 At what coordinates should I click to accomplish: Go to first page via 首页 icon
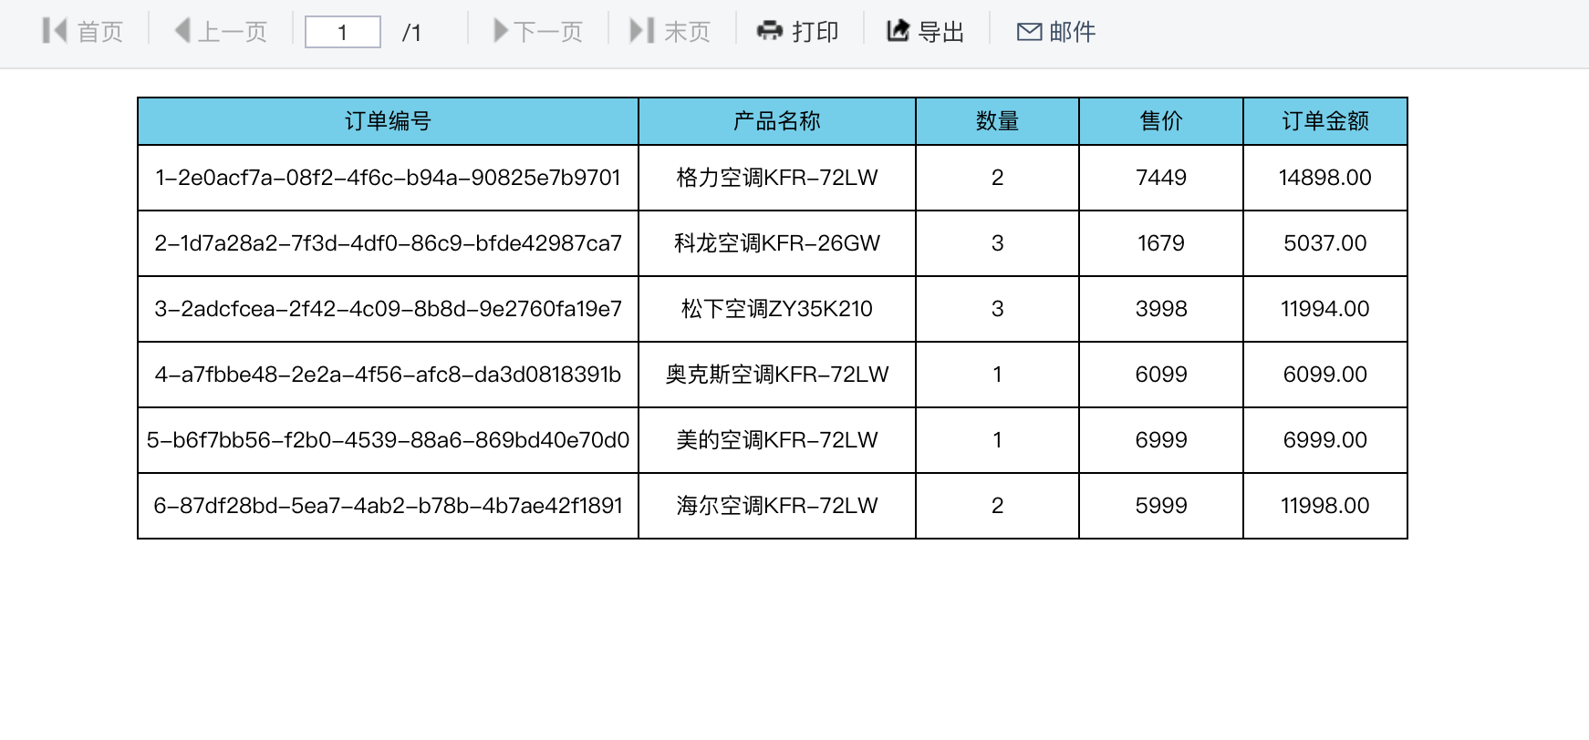[x=55, y=31]
